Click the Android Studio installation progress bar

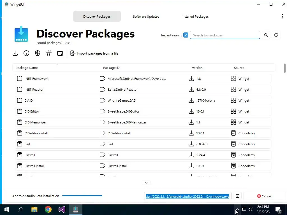point(82,196)
